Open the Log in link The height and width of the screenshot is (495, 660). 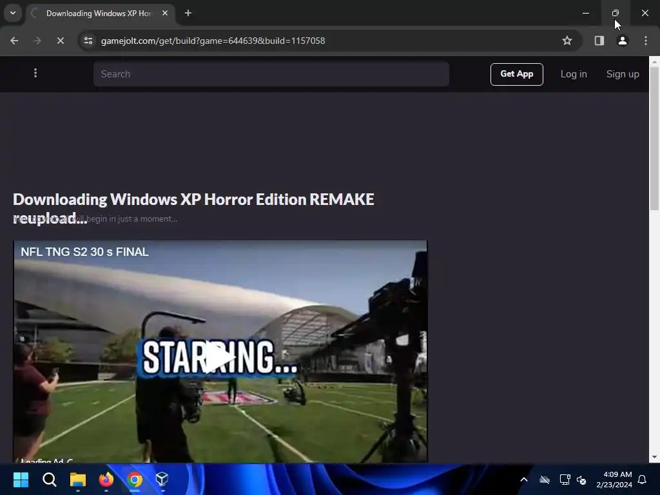[573, 74]
